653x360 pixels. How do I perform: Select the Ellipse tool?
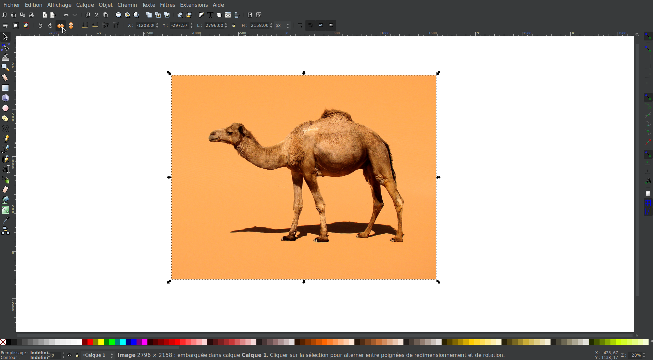[5, 108]
